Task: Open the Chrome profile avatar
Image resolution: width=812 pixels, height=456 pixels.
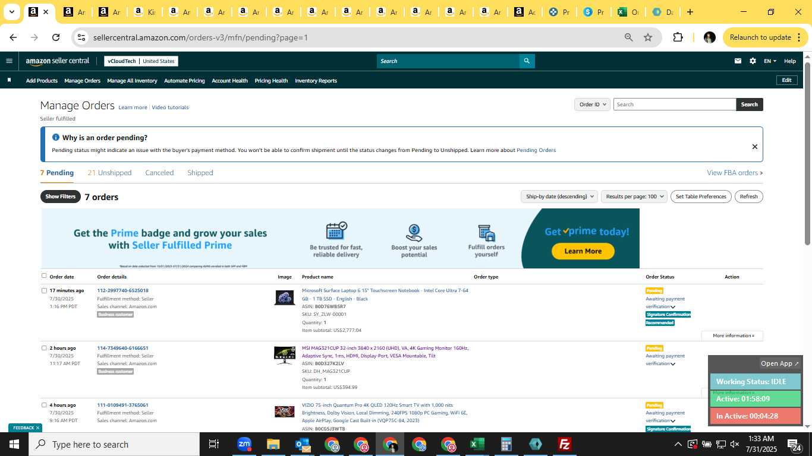Action: point(709,37)
